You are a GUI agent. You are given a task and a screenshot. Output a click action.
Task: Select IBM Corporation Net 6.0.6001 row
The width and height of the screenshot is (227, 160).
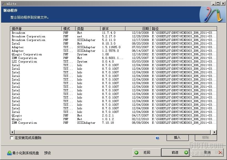(x=114, y=58)
